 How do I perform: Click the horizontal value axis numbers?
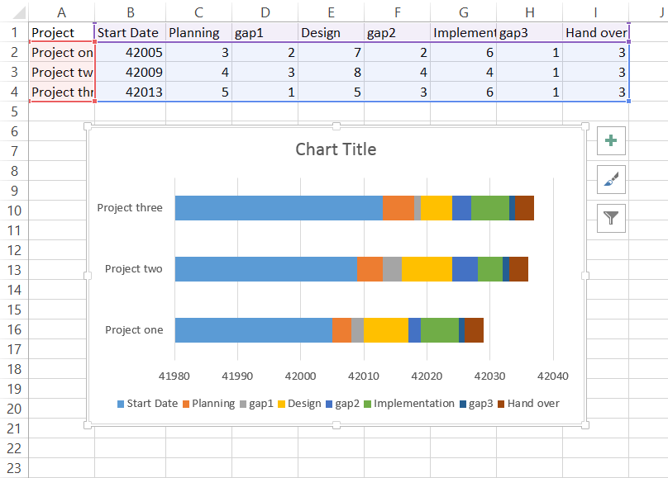[365, 376]
